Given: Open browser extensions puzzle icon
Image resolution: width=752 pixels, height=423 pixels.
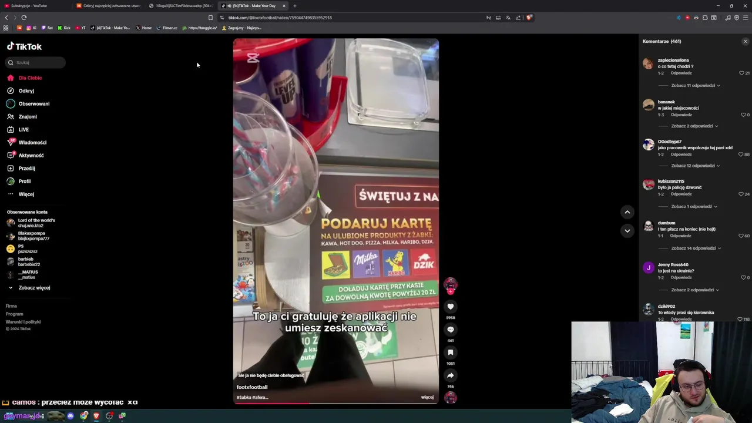Looking at the screenshot, I should point(705,18).
